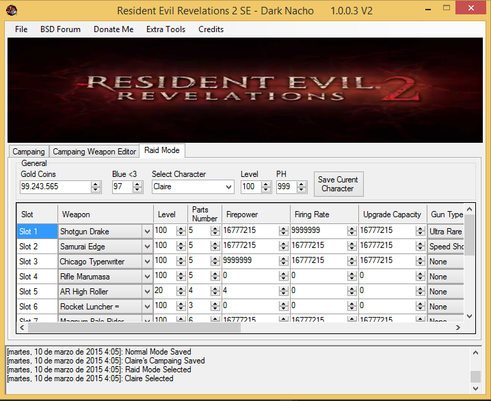This screenshot has height=401, width=491.
Task: Click the PH value field
Action: (x=287, y=186)
